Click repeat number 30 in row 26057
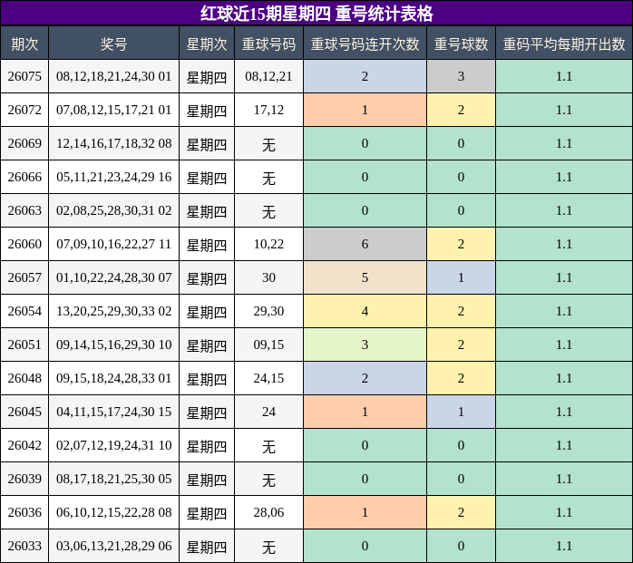This screenshot has width=633, height=563. tap(268, 277)
